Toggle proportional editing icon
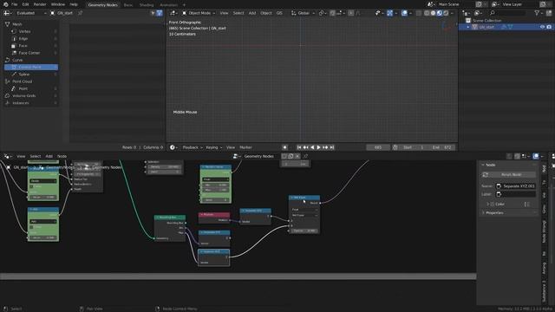 coord(350,13)
